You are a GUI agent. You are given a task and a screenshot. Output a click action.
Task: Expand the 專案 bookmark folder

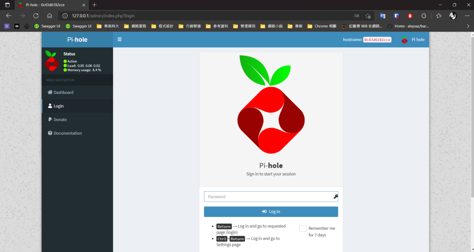coord(295,26)
